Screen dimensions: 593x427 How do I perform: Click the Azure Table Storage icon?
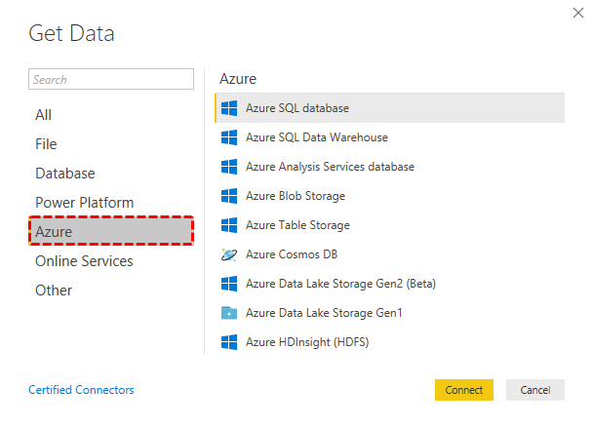pos(229,225)
